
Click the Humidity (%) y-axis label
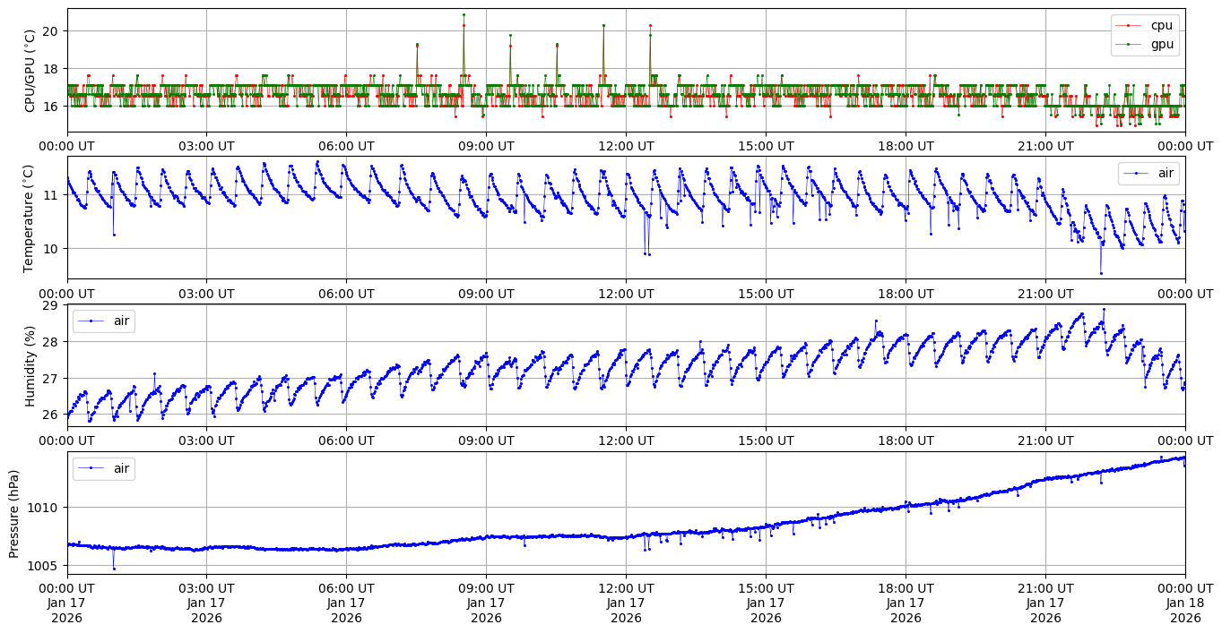pos(30,365)
